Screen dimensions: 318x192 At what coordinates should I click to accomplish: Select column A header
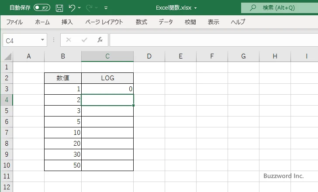click(x=28, y=56)
